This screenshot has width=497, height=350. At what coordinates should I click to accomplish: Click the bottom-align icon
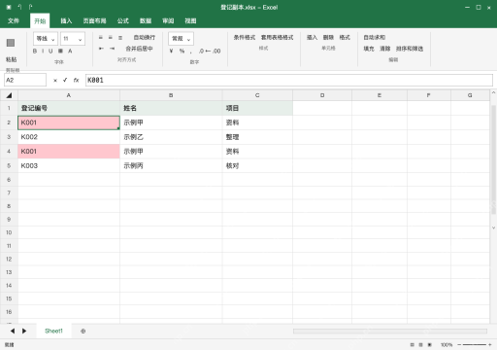pyautogui.click(x=120, y=38)
